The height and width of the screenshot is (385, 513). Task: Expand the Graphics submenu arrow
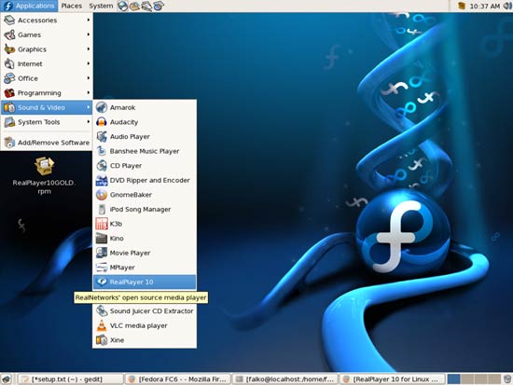pos(89,49)
